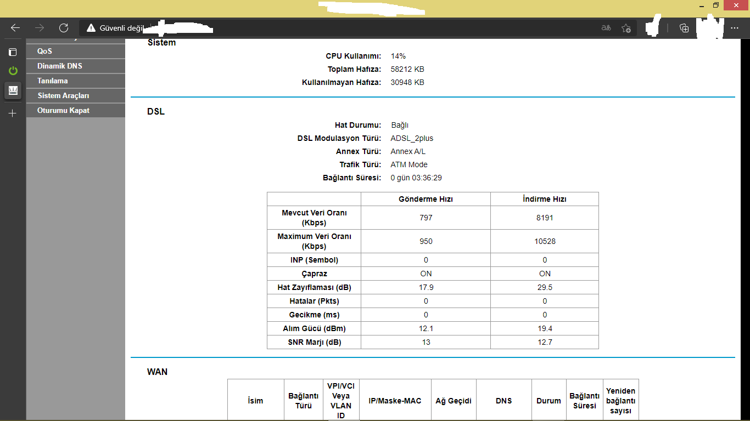Click the SNR Marjı (dB) row label
750x421 pixels.
pos(314,342)
